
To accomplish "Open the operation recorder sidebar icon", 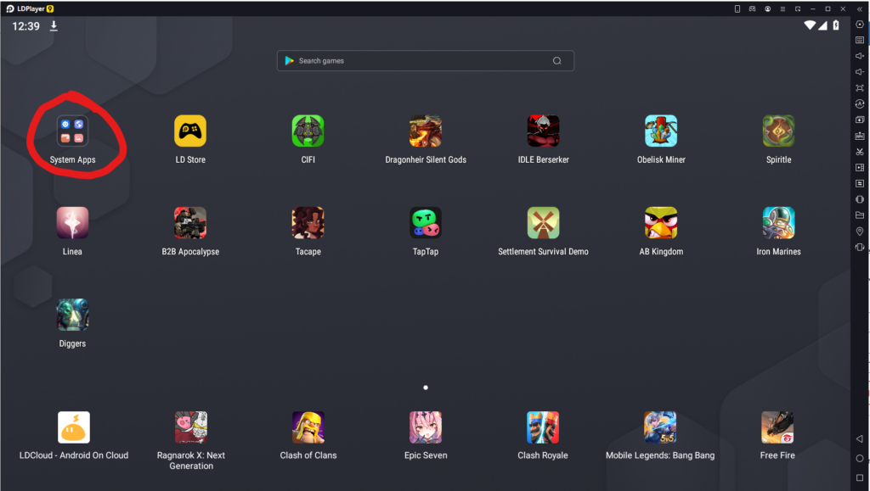I will pyautogui.click(x=860, y=104).
